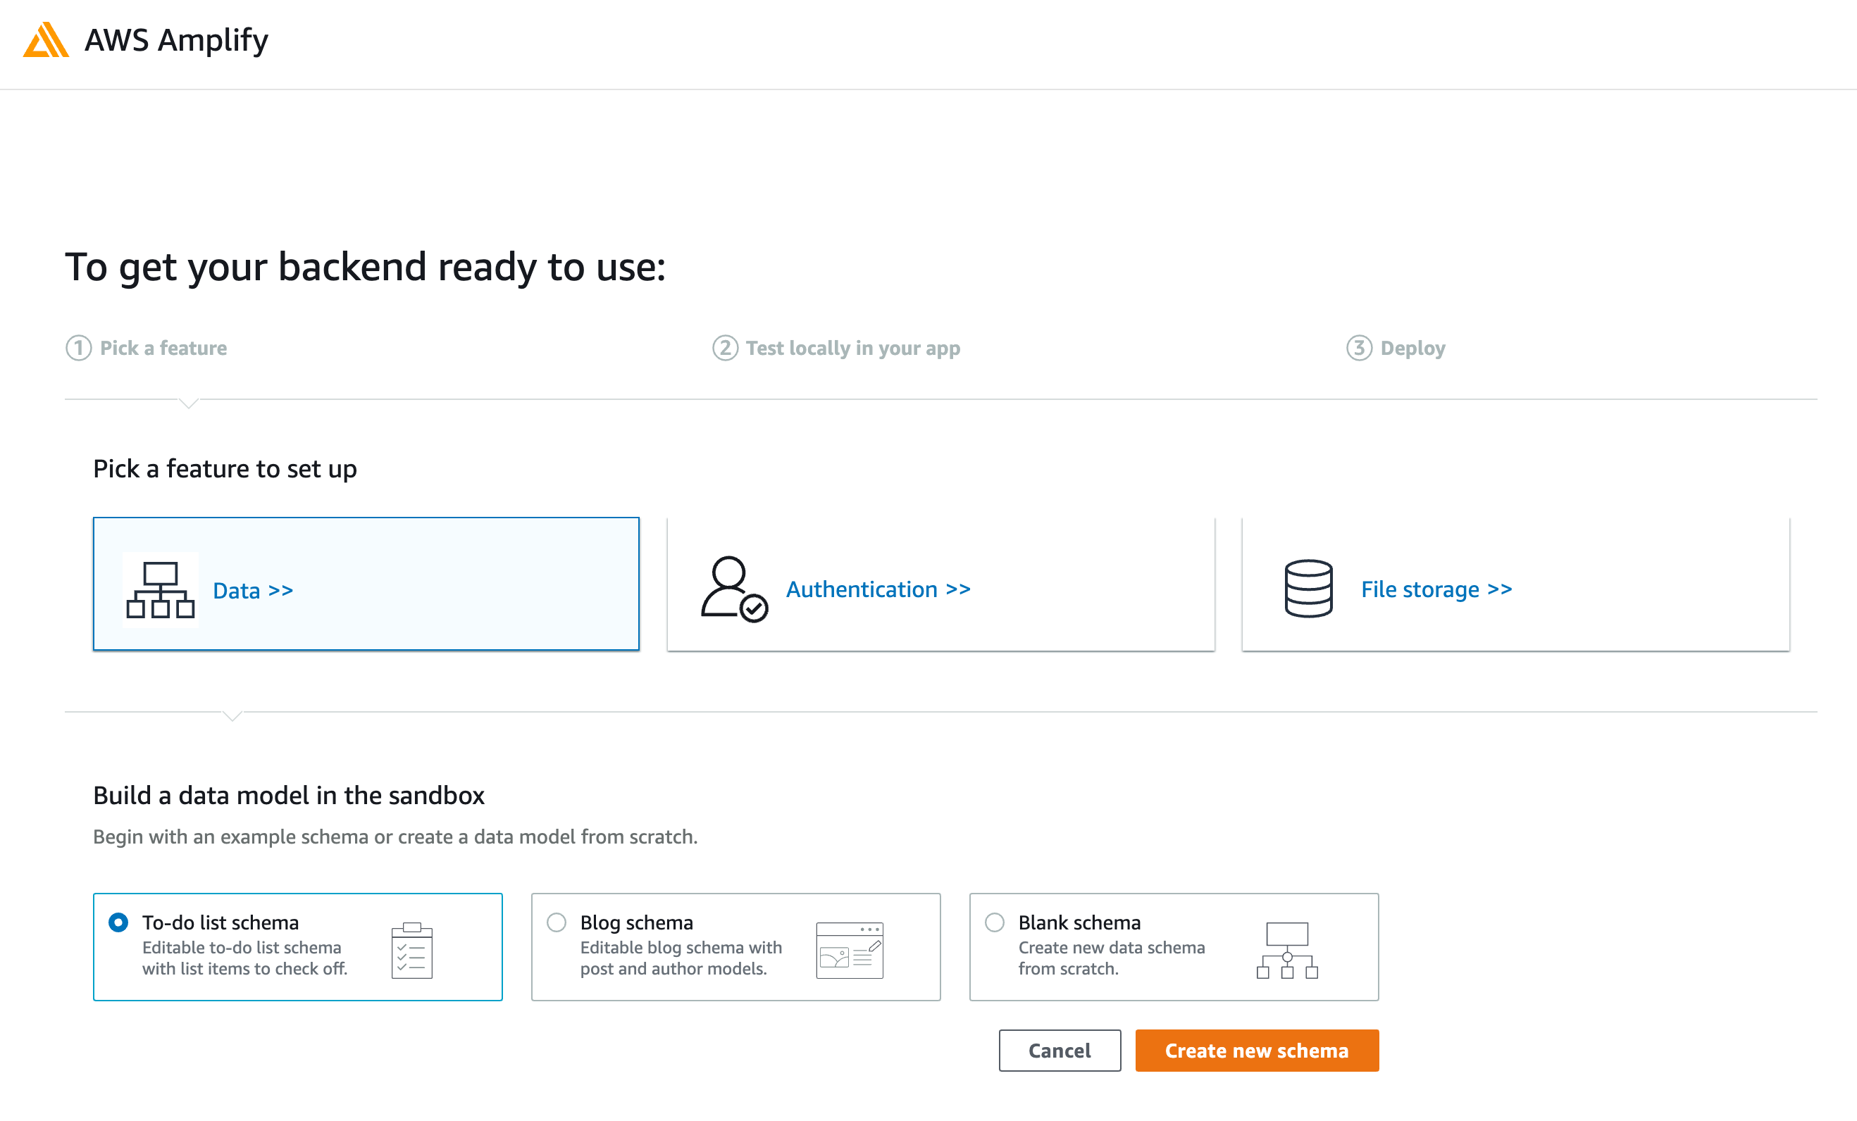Click the step 2 circle number icon
This screenshot has width=1857, height=1121.
pos(725,348)
